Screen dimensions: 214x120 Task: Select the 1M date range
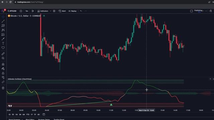(16, 115)
